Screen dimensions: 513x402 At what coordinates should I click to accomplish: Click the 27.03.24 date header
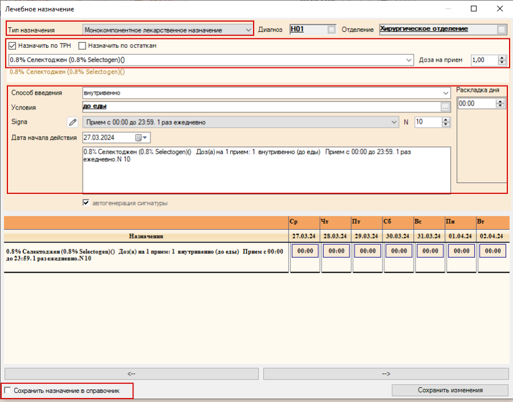pyautogui.click(x=304, y=236)
